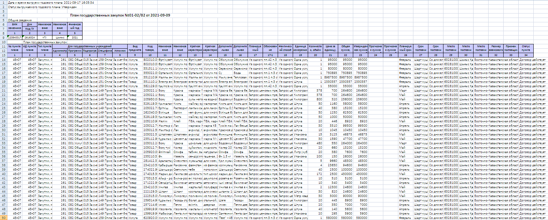Screen dimensions: 548x220
Task: Click the 'Вода' cell in row 17
Action: tap(240, 72)
